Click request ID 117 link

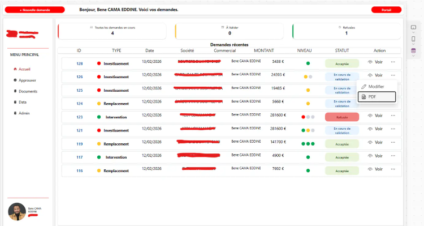pos(80,157)
